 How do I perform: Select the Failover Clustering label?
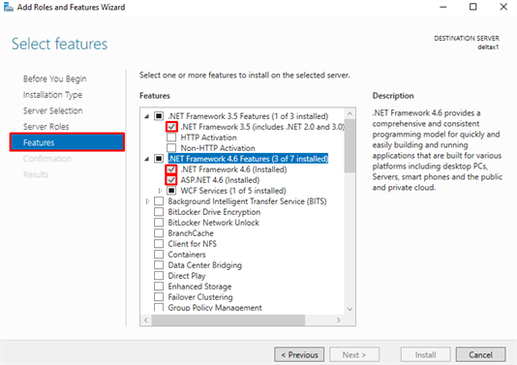point(200,297)
